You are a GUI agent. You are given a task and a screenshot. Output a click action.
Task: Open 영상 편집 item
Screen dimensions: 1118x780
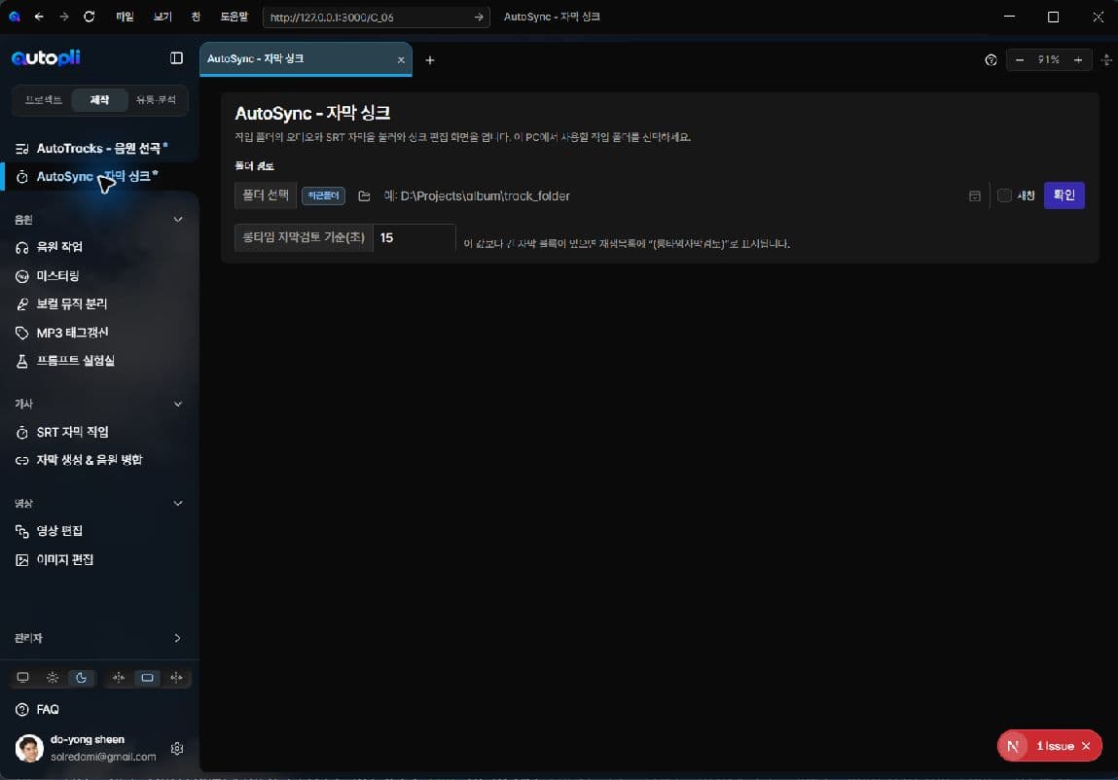point(100,531)
